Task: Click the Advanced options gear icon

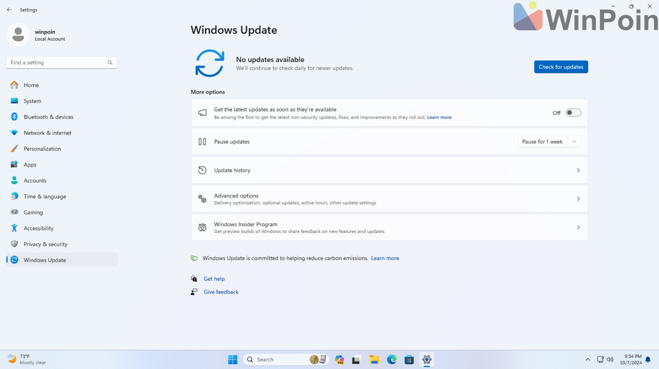Action: click(x=202, y=199)
